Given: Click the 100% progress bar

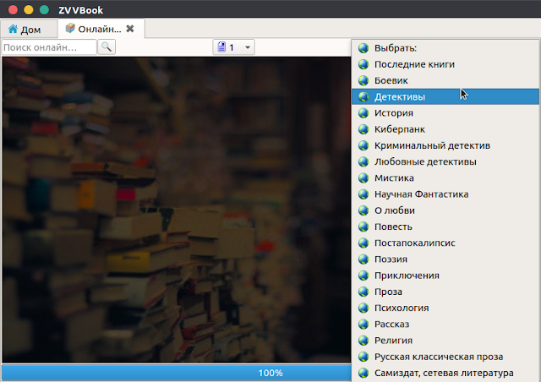Looking at the screenshot, I should pos(177,373).
